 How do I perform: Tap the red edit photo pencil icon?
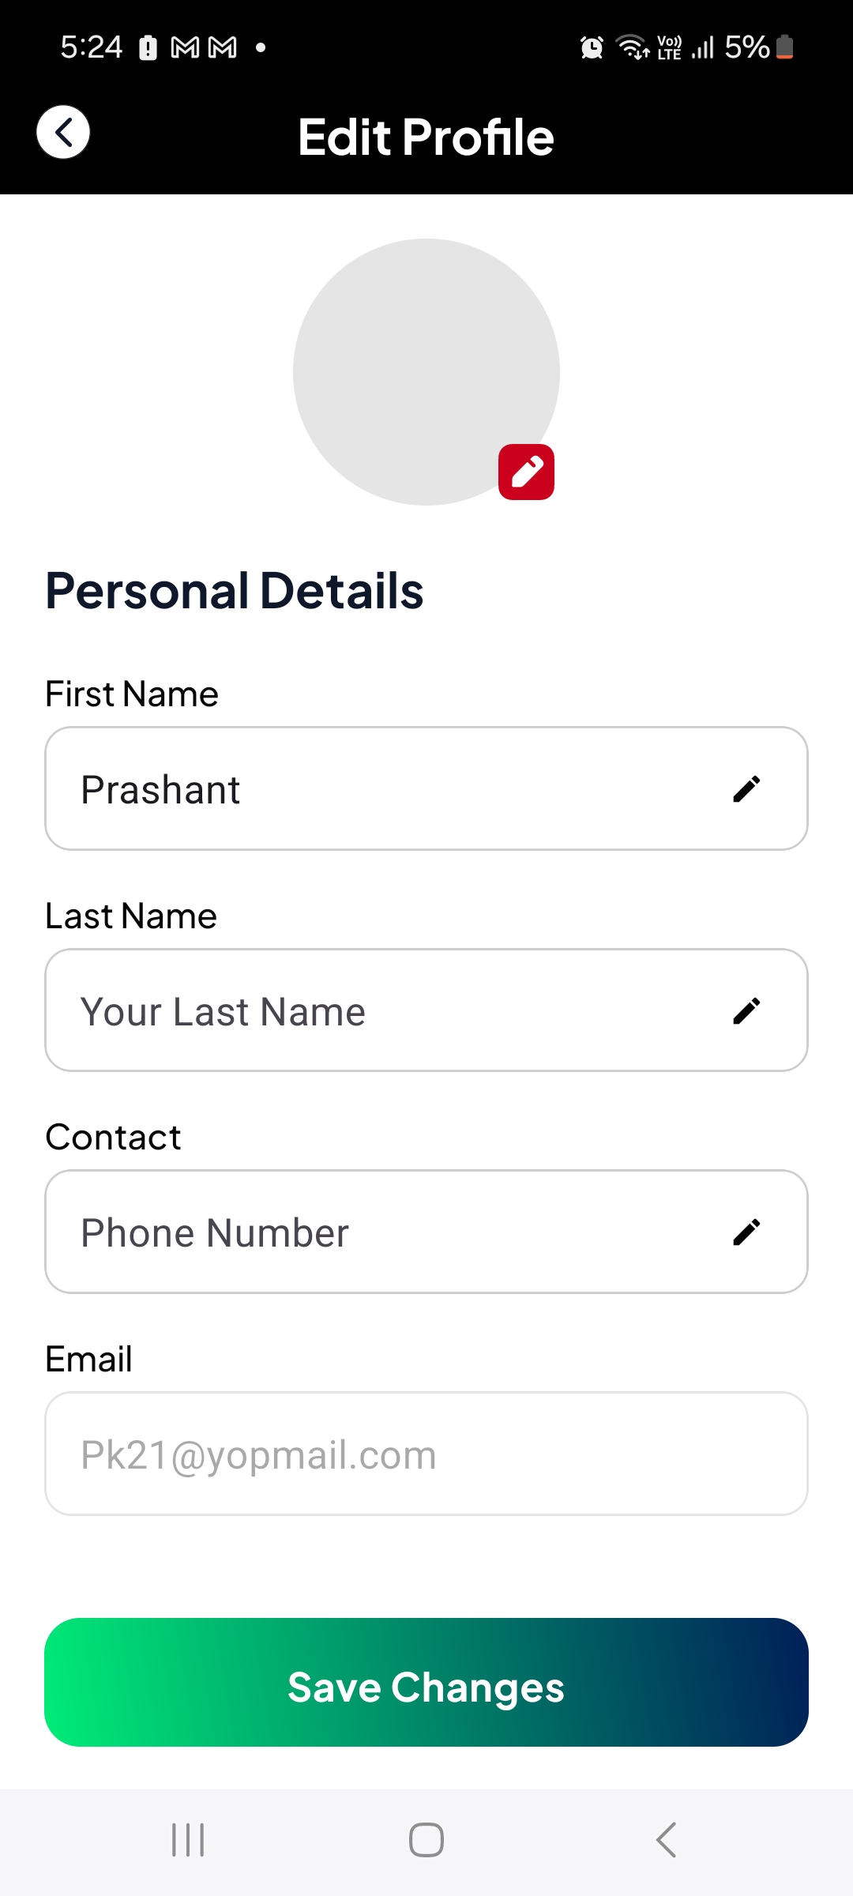(526, 472)
